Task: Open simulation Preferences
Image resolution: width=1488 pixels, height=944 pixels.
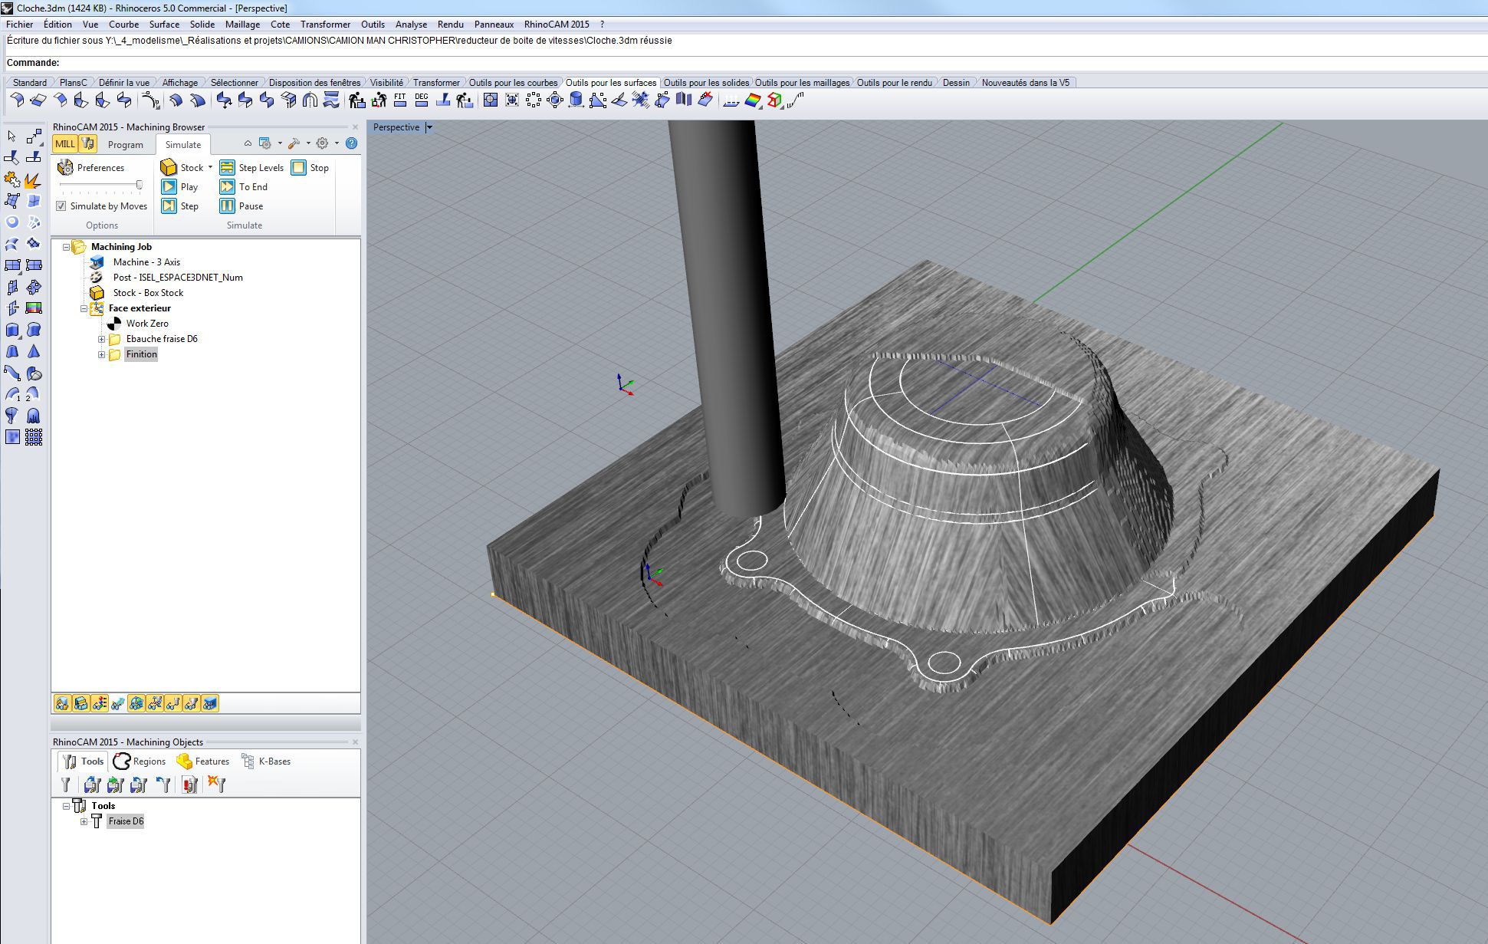Action: (x=91, y=167)
